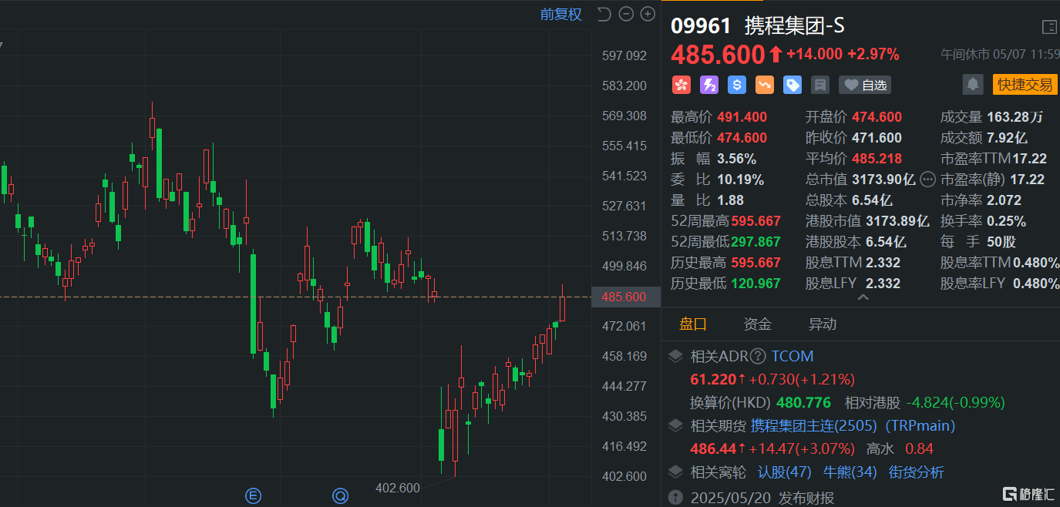Click the 委比 value 10.19%
This screenshot has height=507, width=1060.
[740, 180]
